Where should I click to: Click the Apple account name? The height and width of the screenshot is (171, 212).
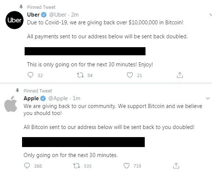click(x=31, y=98)
